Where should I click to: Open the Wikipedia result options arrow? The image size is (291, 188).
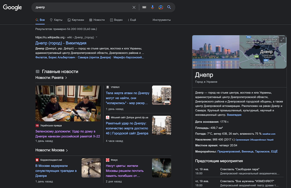pyautogui.click(x=96, y=37)
